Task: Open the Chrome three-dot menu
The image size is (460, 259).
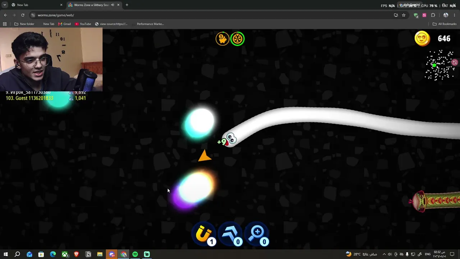Action: 455,15
